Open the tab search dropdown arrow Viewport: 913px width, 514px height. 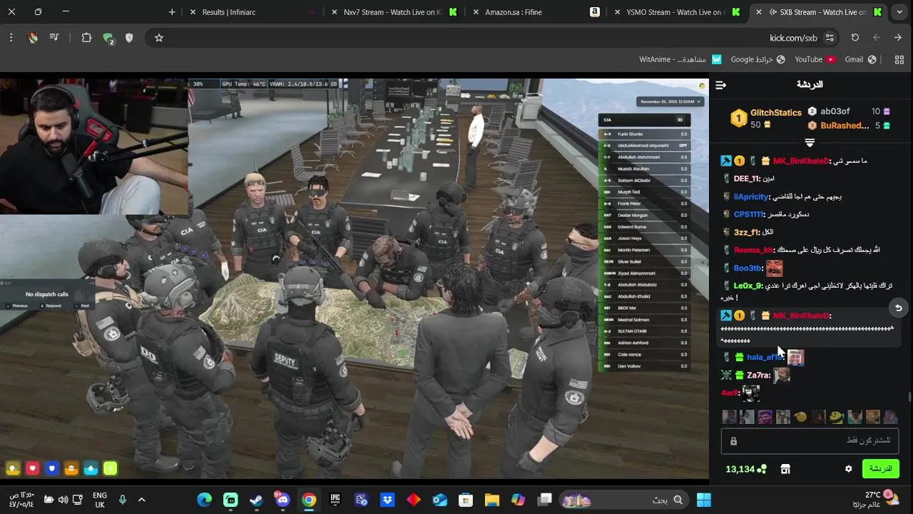(899, 12)
